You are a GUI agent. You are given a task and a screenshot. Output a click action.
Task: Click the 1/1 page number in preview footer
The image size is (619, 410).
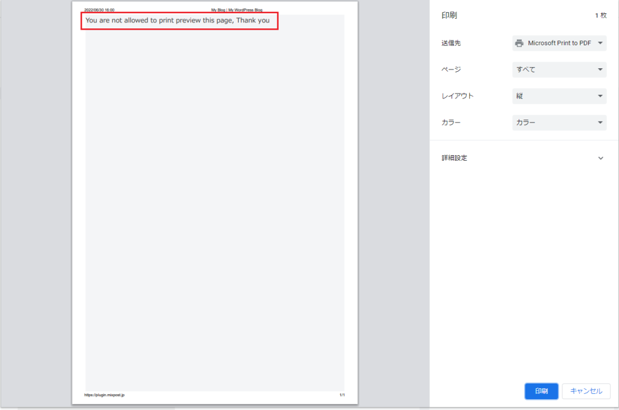(342, 395)
